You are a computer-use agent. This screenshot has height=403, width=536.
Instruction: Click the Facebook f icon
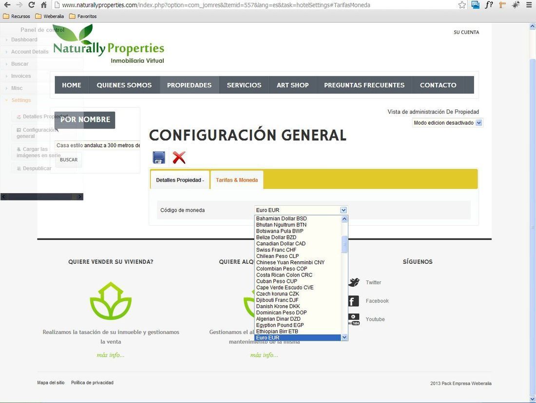[353, 301]
